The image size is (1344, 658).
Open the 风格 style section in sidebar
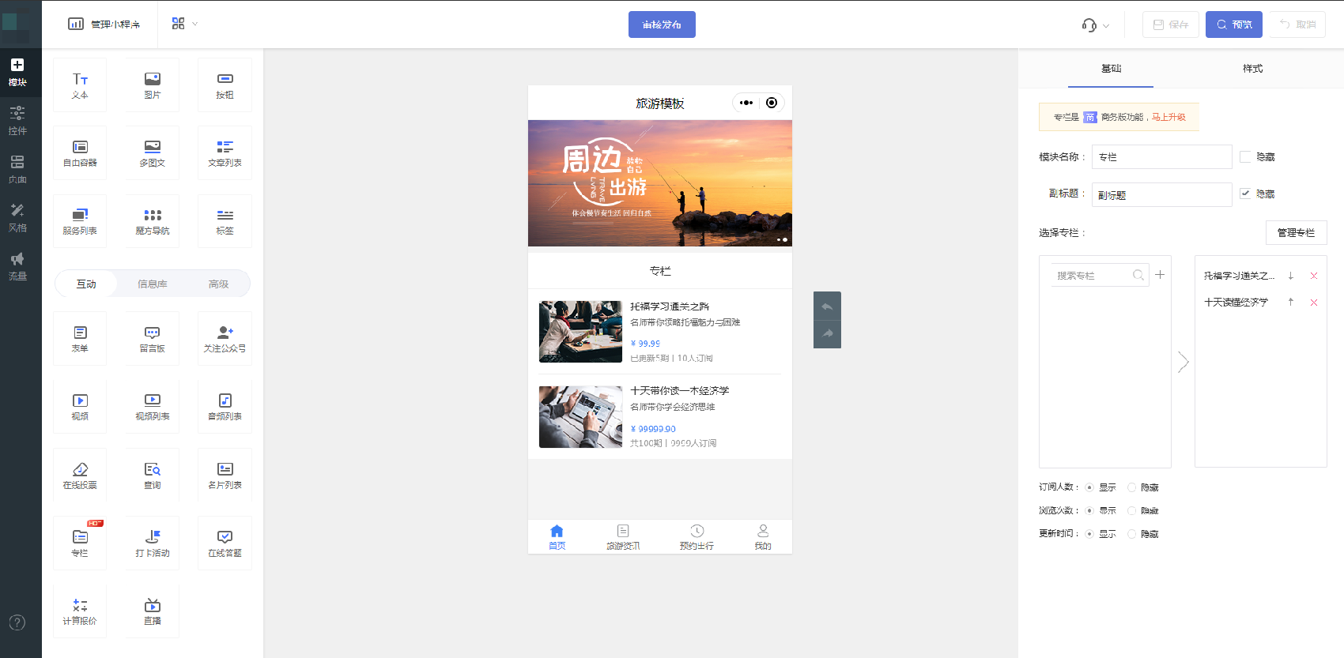click(17, 217)
